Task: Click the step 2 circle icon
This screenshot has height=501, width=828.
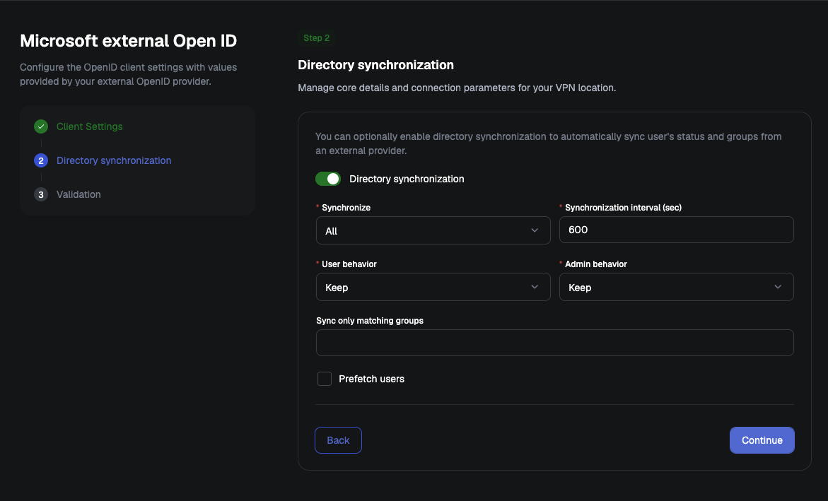Action: pos(41,160)
